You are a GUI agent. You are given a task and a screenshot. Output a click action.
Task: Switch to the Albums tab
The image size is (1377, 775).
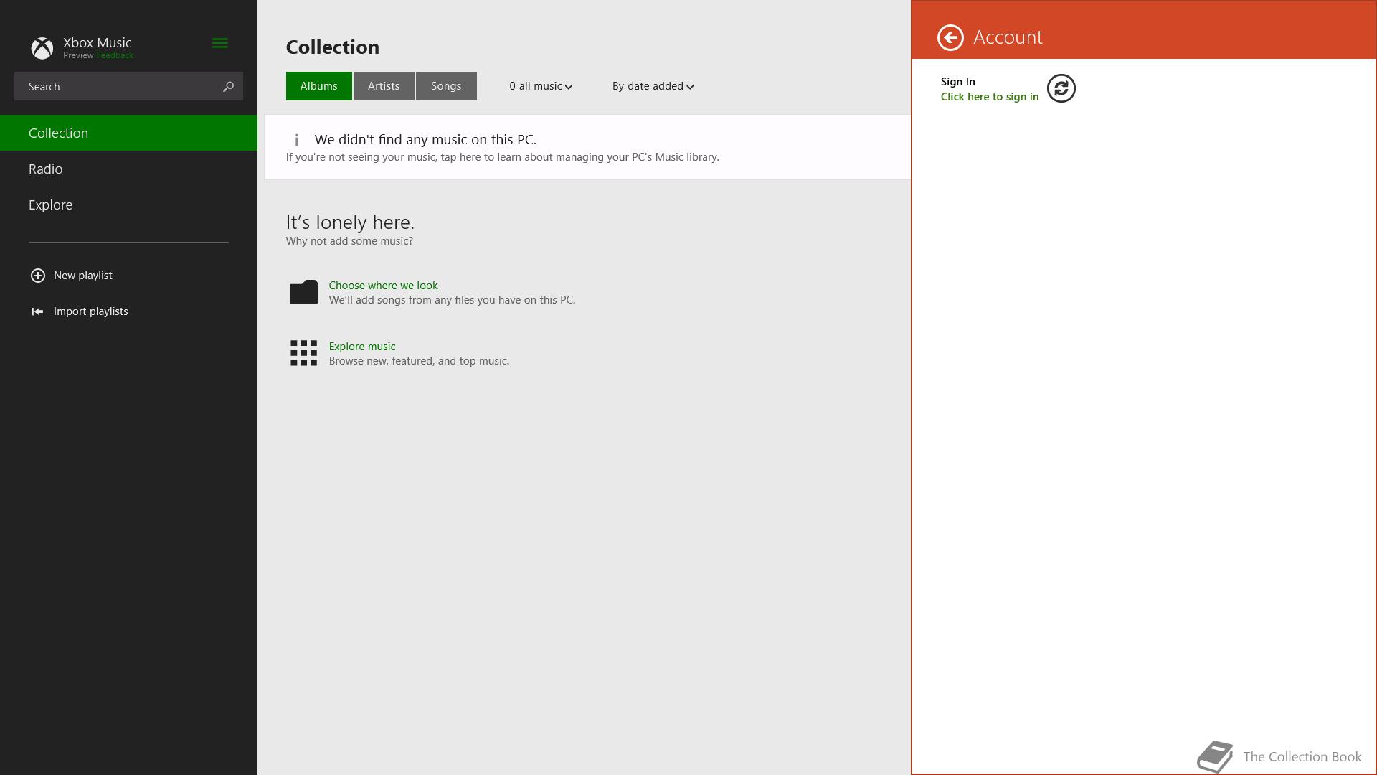click(x=318, y=86)
